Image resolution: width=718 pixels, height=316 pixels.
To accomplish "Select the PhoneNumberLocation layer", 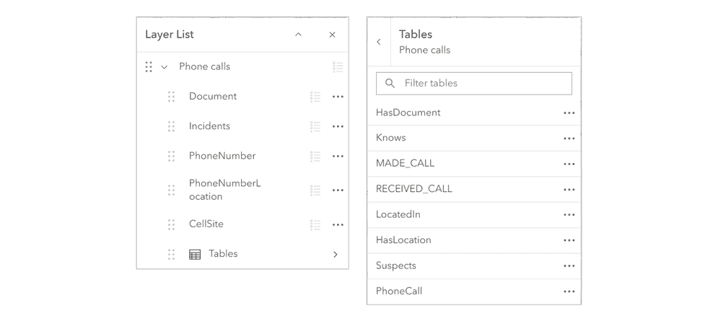I will 225,190.
